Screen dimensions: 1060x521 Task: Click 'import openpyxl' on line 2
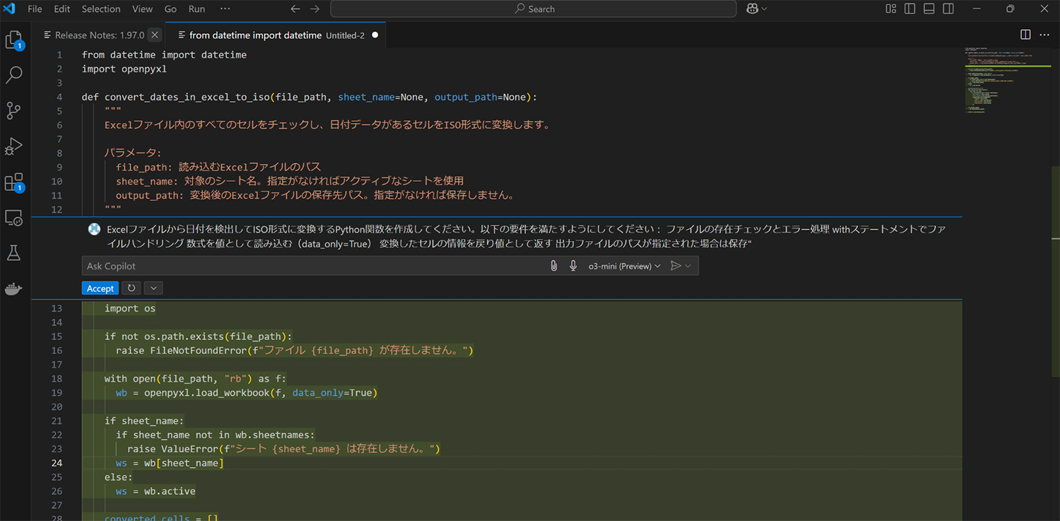click(124, 69)
